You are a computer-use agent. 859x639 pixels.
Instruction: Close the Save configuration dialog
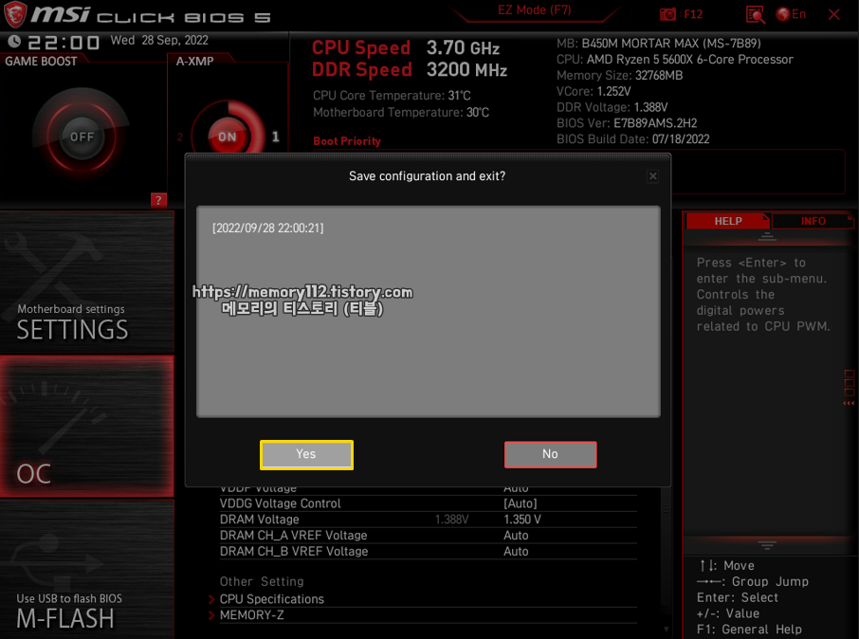pos(652,176)
